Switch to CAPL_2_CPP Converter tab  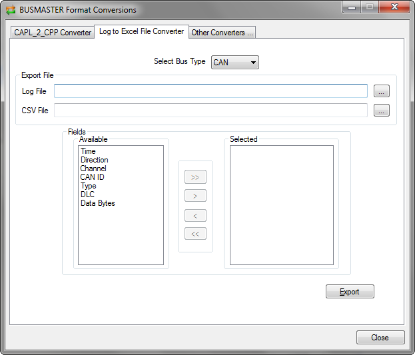tap(53, 33)
